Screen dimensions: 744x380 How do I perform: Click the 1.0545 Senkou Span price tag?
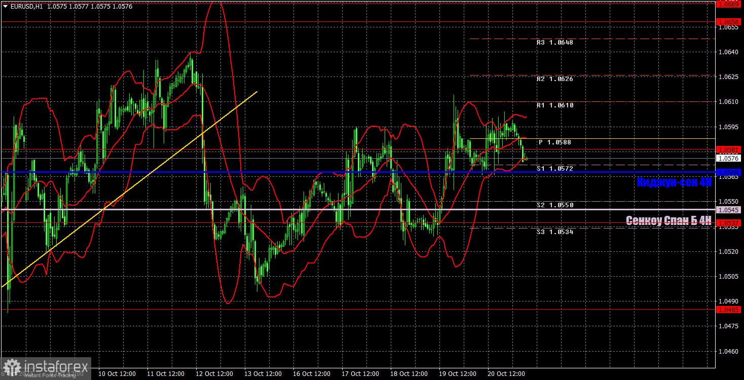click(729, 210)
